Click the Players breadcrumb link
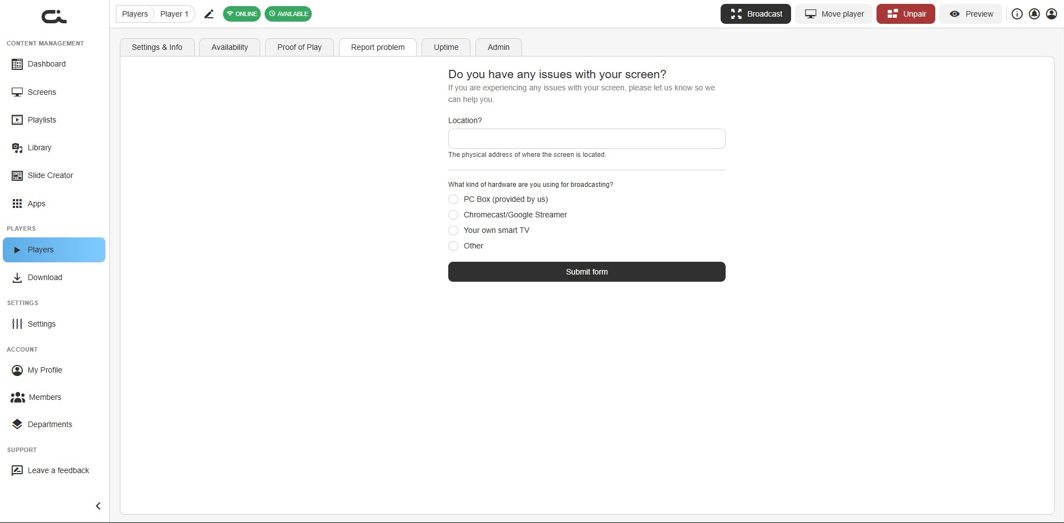 (x=135, y=14)
